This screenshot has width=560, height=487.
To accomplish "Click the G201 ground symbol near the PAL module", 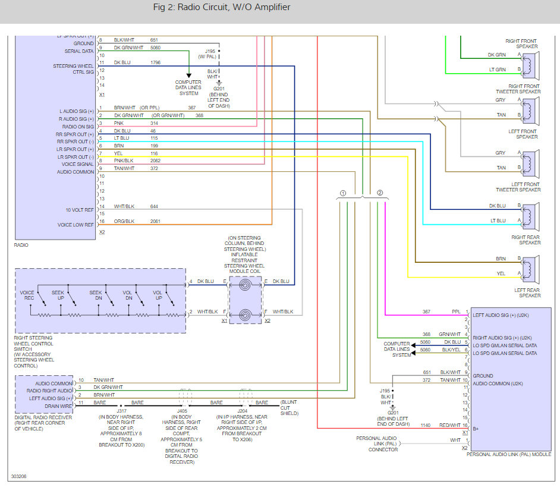I will [x=392, y=407].
